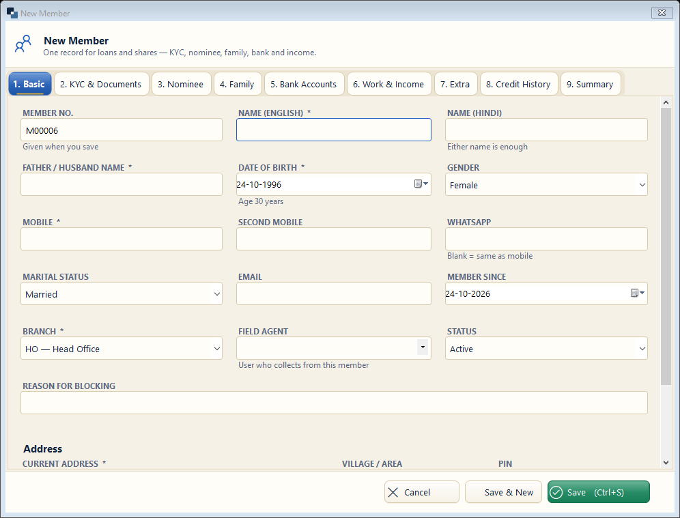
Task: Click the 'Address' section heading
Action: click(42, 448)
